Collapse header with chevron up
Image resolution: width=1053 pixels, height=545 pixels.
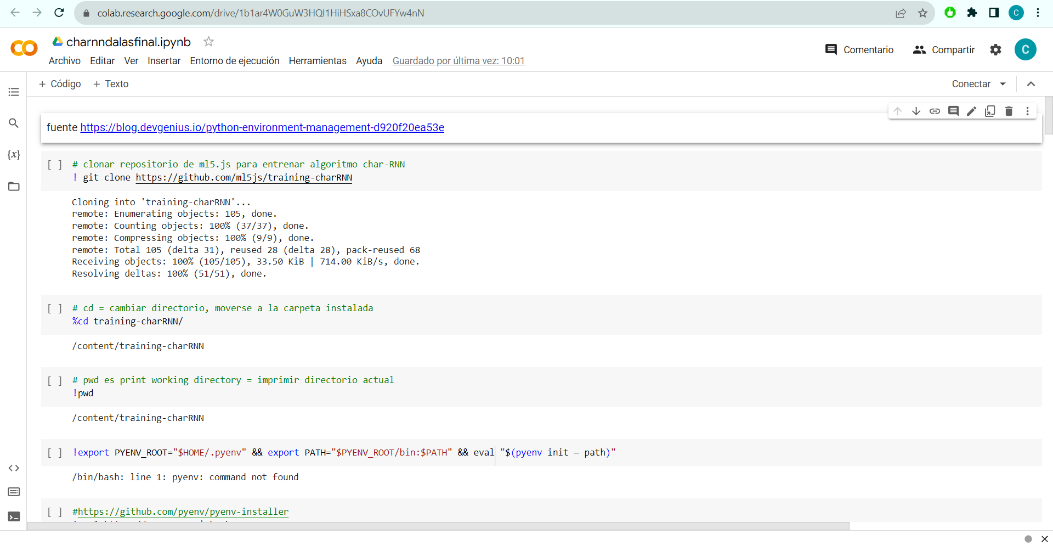[x=1031, y=84]
